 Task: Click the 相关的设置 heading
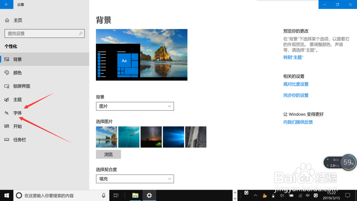click(294, 76)
